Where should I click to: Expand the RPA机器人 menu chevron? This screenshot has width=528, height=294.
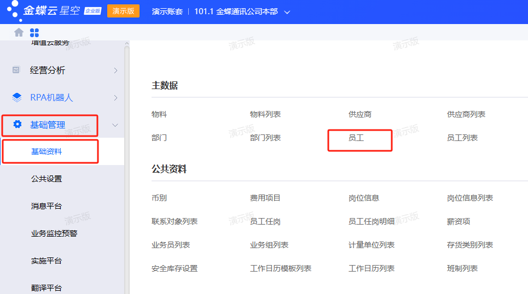(115, 98)
